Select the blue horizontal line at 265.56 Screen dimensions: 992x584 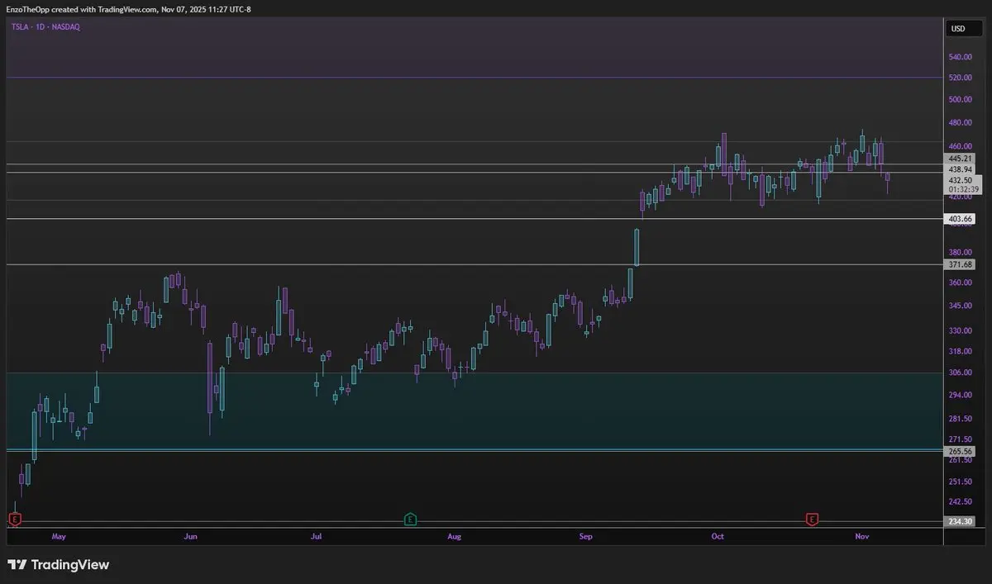click(475, 450)
